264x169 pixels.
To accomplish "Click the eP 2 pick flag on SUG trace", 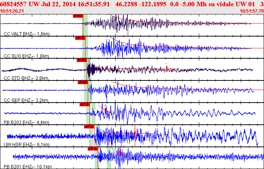I will tap(80, 38).
